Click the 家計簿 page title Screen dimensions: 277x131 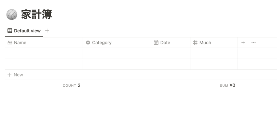(x=37, y=14)
